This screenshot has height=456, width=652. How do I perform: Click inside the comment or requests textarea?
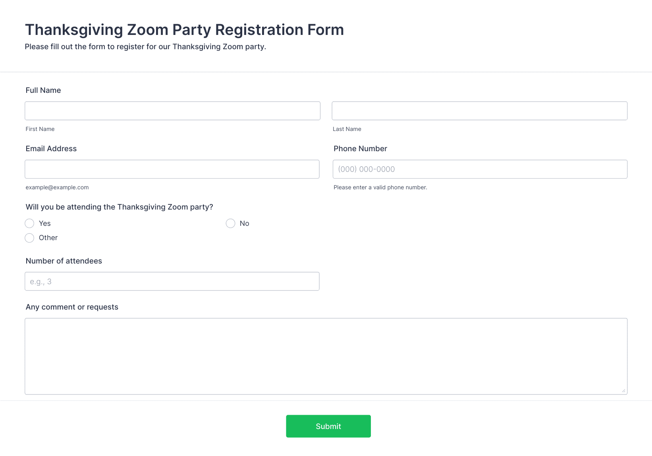pos(326,356)
